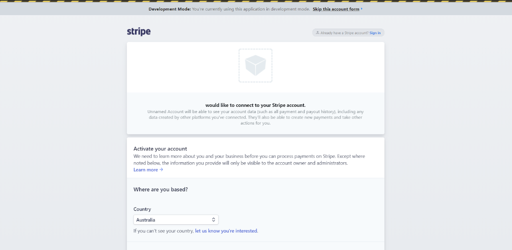Click the Activate your account heading
Viewport: 512px width, 250px height.
coord(160,149)
